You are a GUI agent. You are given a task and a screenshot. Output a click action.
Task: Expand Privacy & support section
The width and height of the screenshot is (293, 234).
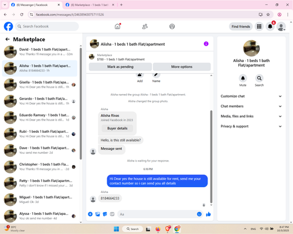(251, 126)
